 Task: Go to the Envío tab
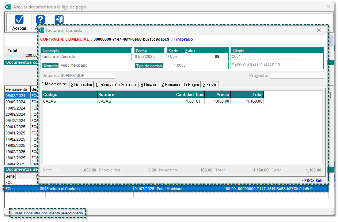(x=210, y=85)
